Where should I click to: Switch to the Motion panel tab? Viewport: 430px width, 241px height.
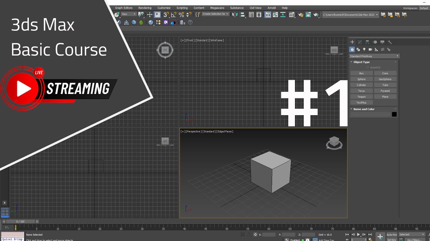tap(375, 42)
